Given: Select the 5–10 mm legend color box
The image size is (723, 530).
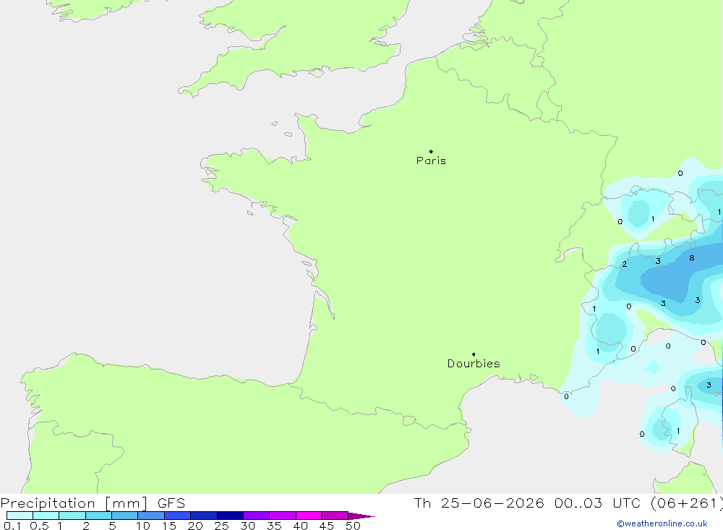Looking at the screenshot, I should coord(124,516).
